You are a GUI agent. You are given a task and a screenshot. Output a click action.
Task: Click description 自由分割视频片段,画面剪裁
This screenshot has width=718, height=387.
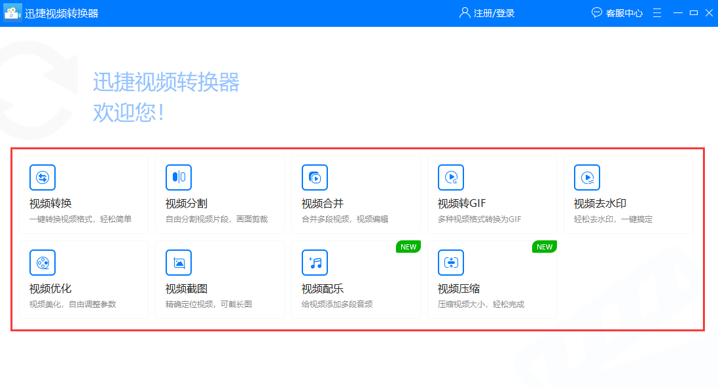click(x=217, y=219)
